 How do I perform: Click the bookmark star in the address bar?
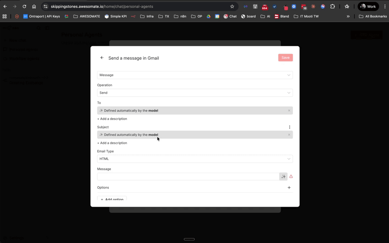[x=232, y=6]
